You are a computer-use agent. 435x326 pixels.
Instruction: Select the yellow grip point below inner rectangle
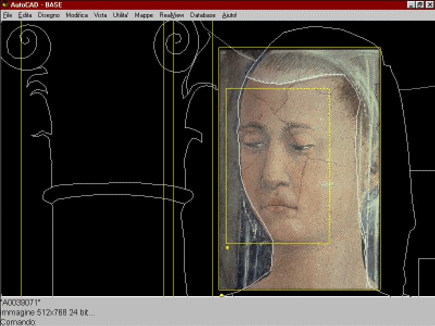coord(227,248)
